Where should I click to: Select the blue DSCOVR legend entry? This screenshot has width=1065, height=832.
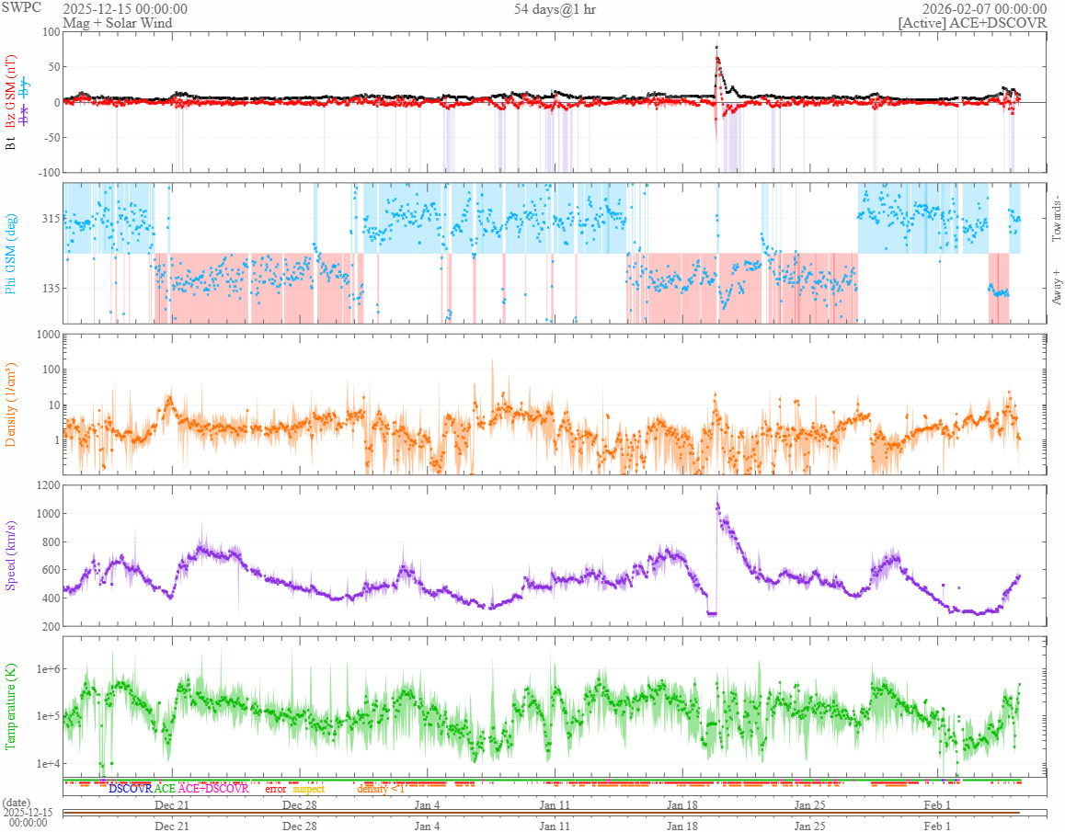[131, 789]
